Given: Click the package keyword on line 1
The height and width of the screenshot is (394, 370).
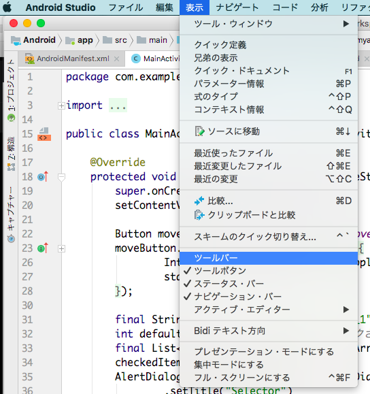Looking at the screenshot, I should (x=87, y=77).
